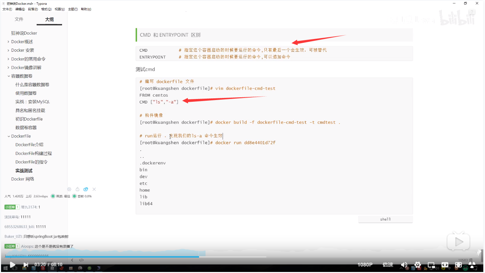The height and width of the screenshot is (273, 485).
Task: Click the code line CMD ["ls","-a"]
Action: click(x=159, y=102)
